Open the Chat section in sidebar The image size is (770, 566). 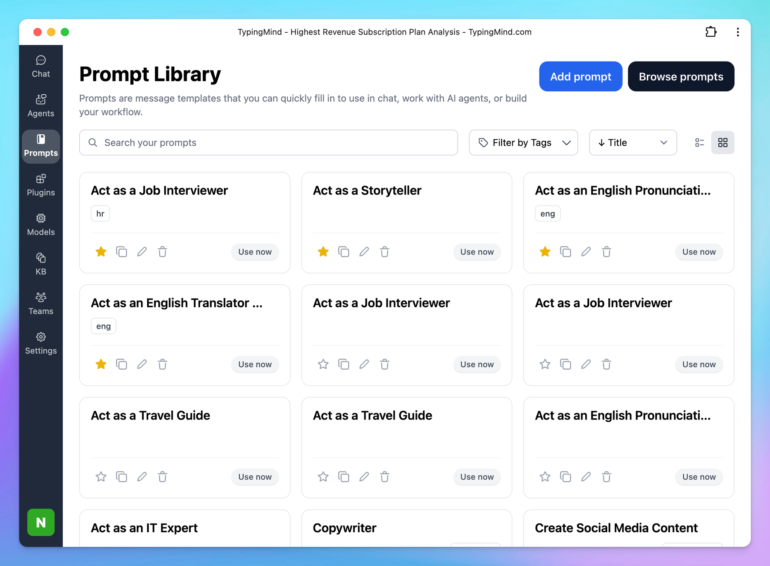(41, 66)
